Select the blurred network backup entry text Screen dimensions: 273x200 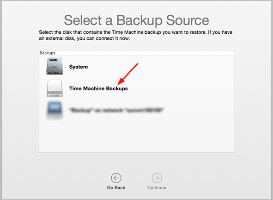116,110
